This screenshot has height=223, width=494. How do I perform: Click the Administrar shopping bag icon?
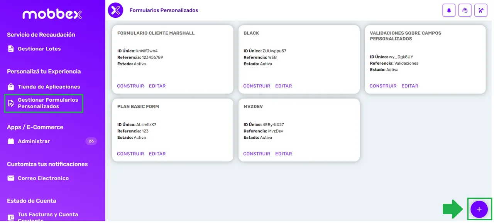(x=11, y=141)
